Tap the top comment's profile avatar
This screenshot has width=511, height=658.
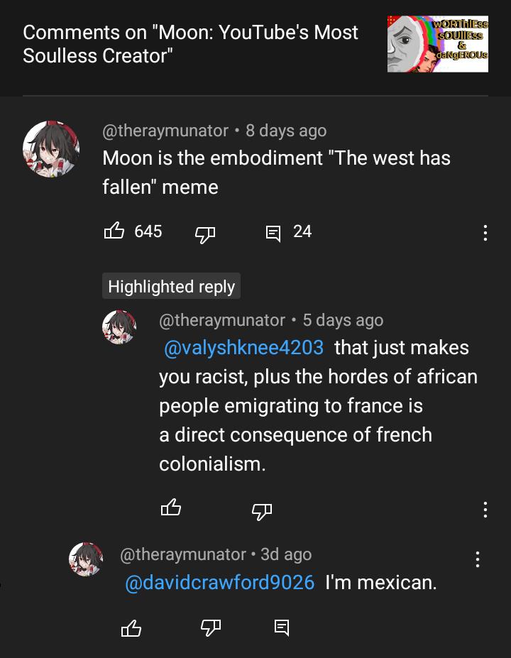point(50,148)
